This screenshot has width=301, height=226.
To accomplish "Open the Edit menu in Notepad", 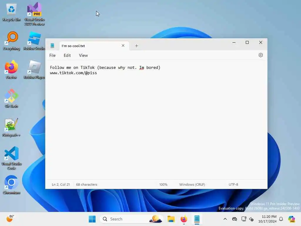I will [x=67, y=55].
